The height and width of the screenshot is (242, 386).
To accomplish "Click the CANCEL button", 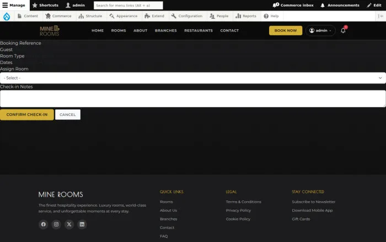I will [68, 115].
